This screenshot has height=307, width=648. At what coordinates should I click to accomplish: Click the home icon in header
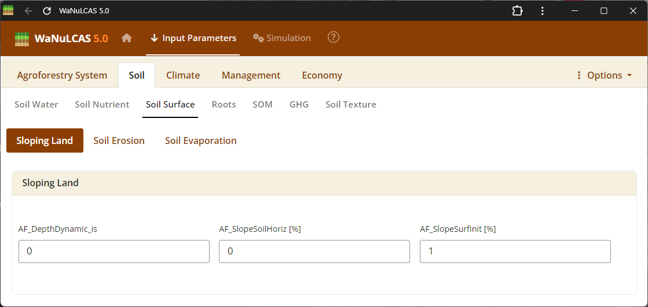[x=127, y=38]
